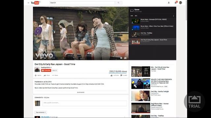Open Owl City - Vanilla Twilight title

[x=160, y=91]
